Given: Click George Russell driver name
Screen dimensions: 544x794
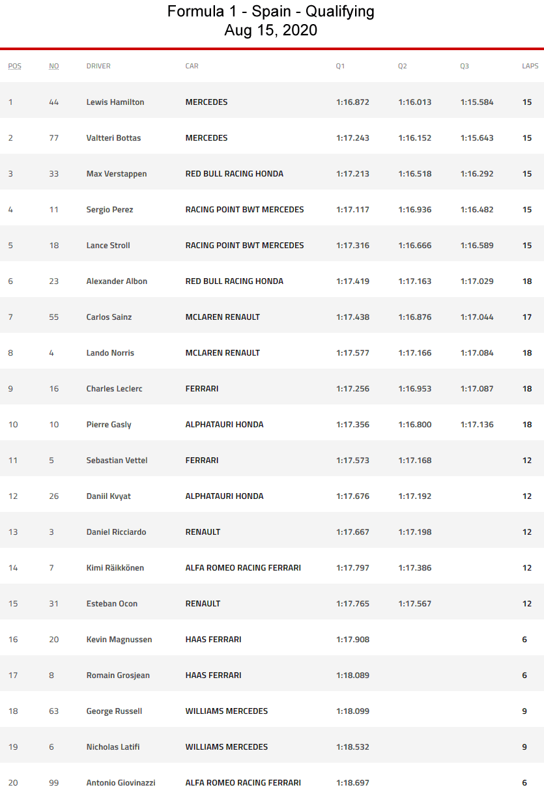Looking at the screenshot, I should [114, 711].
